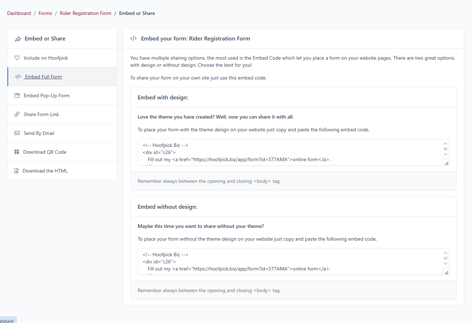Click the Embed without design heading
The height and width of the screenshot is (323, 472).
[x=167, y=207]
